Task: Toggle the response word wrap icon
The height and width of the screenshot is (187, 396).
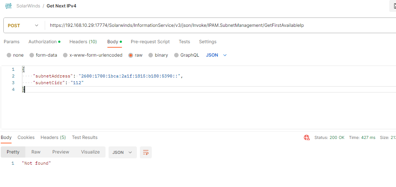Action: coord(146,152)
